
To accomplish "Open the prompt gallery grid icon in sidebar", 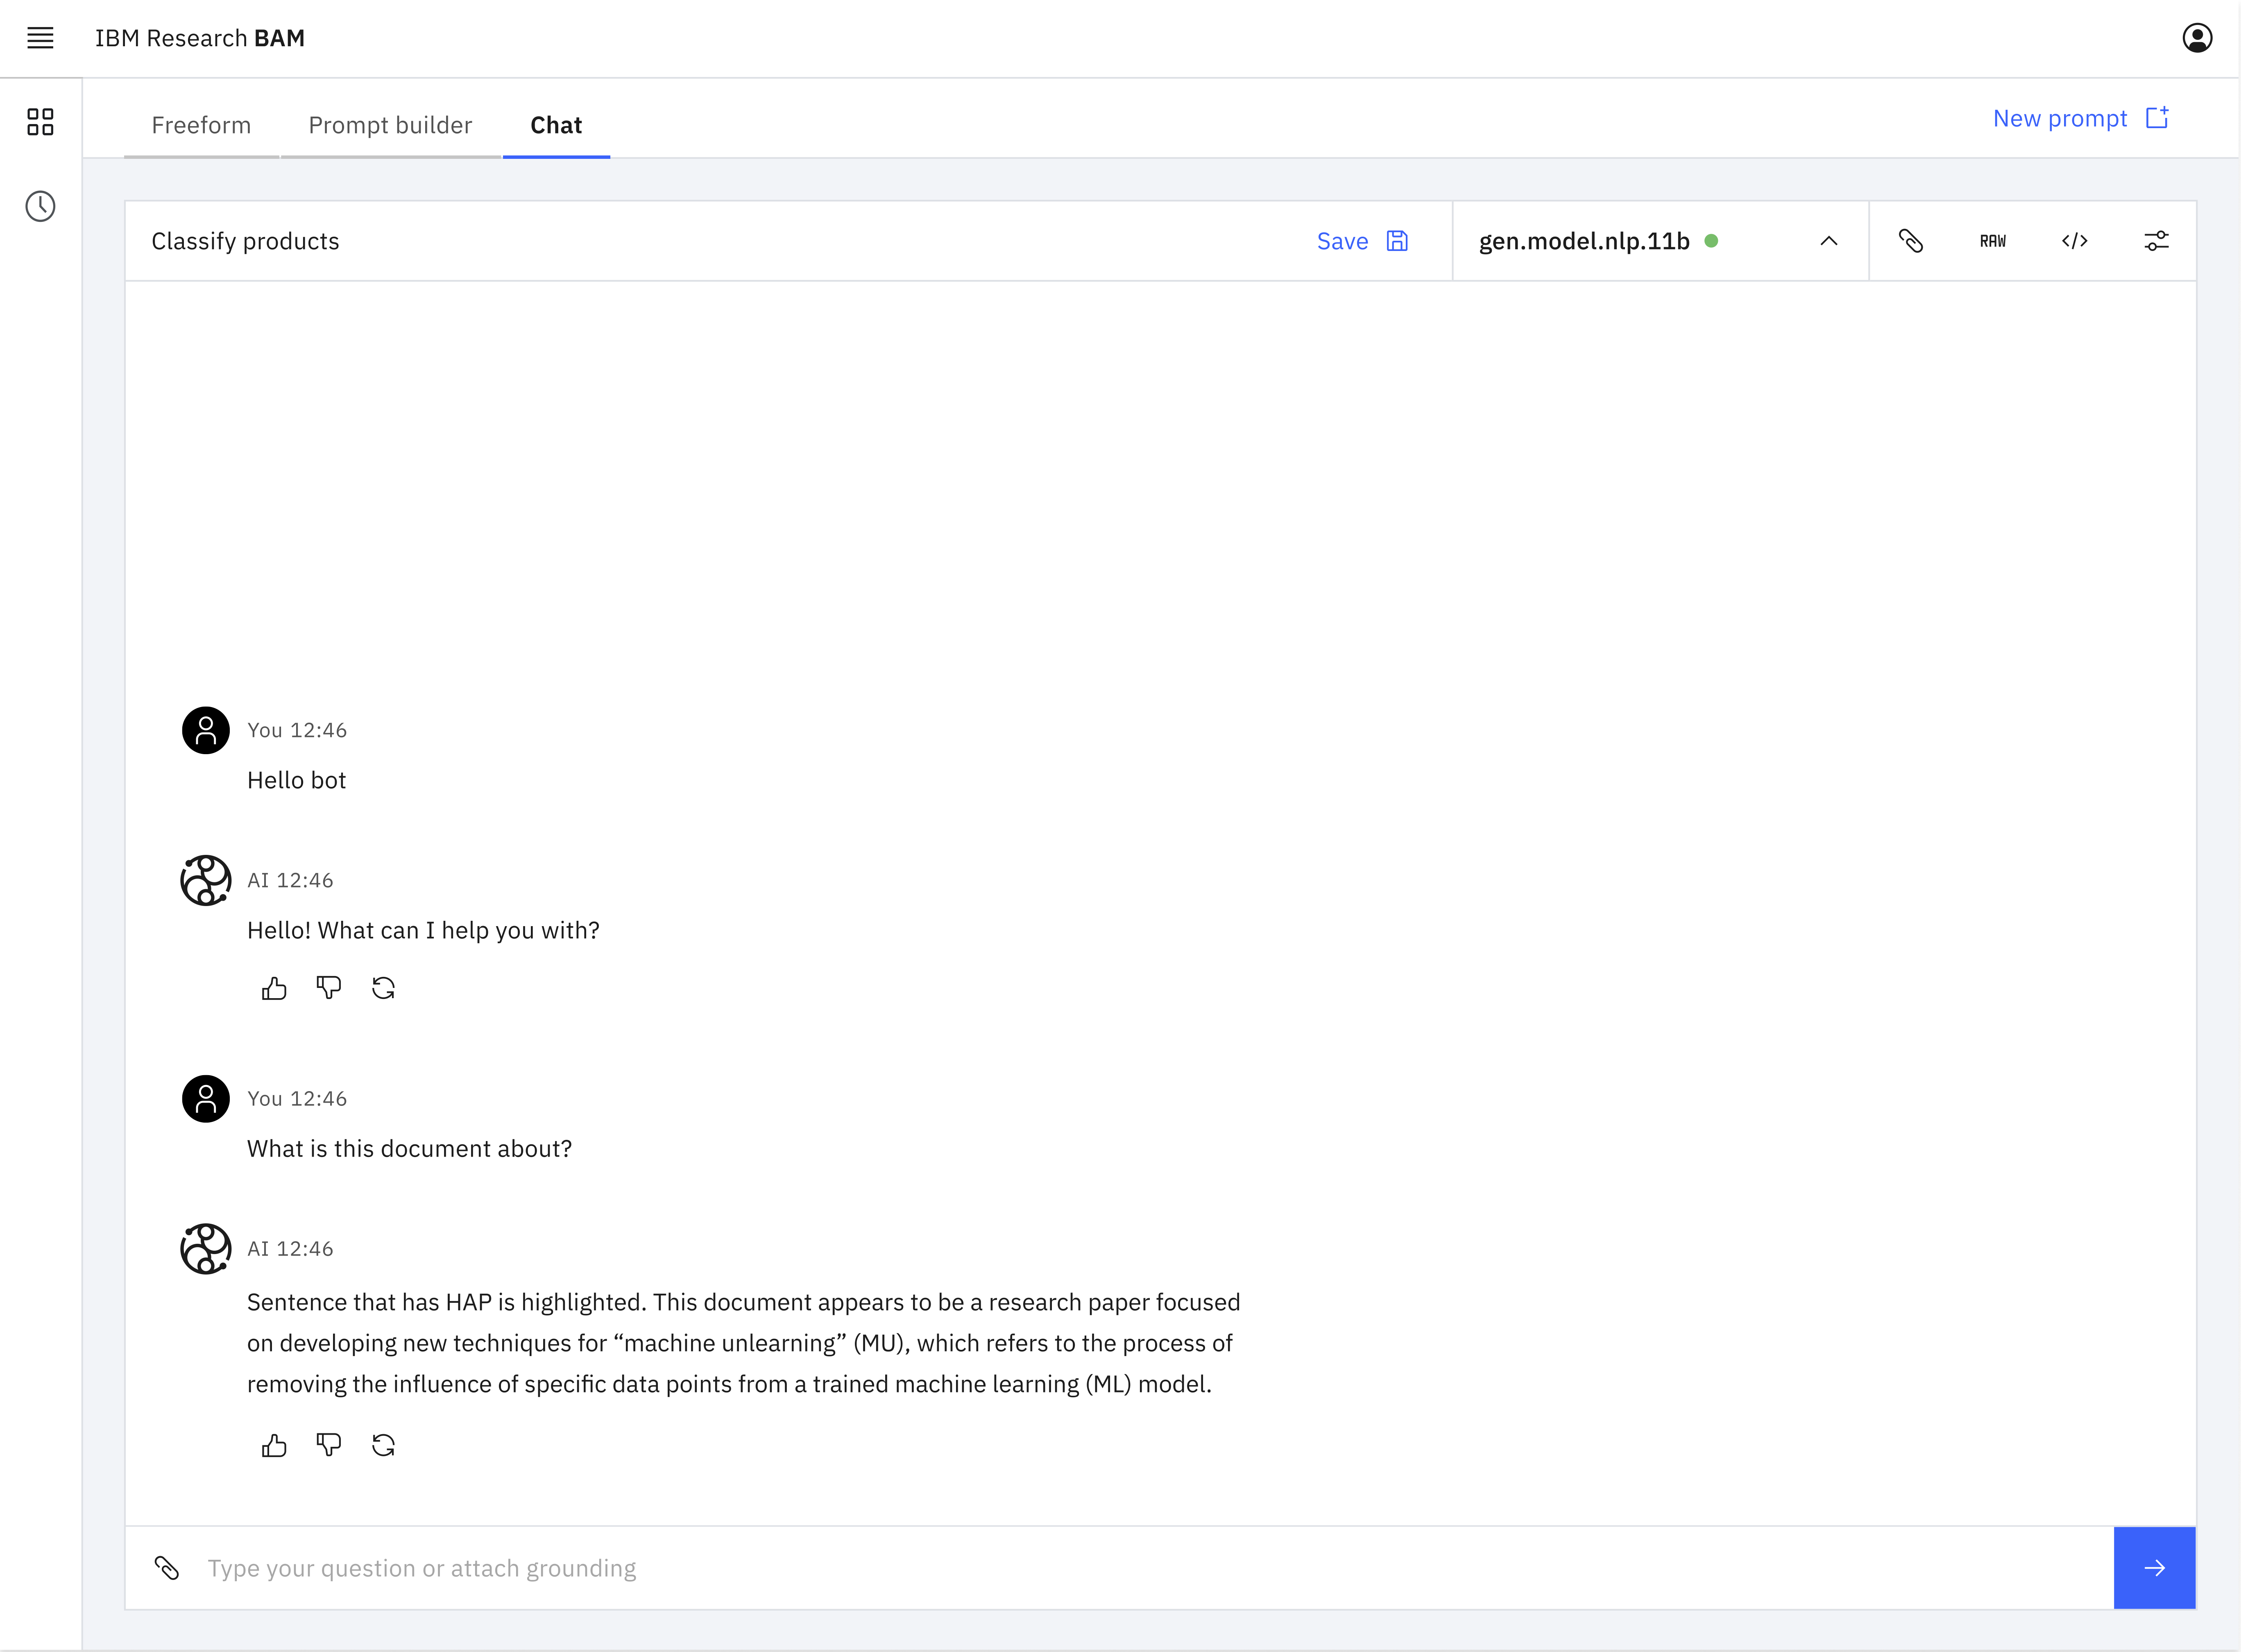I will (40, 122).
